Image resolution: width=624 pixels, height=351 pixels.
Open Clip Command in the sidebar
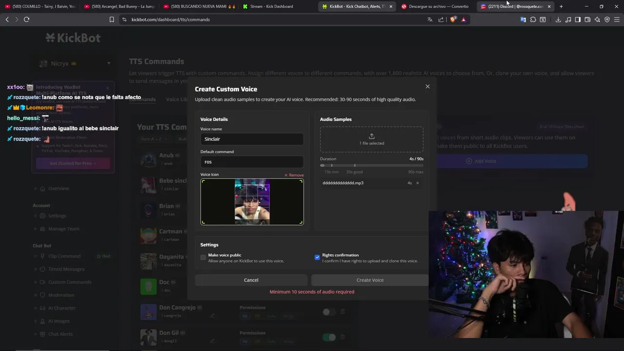[64, 256]
